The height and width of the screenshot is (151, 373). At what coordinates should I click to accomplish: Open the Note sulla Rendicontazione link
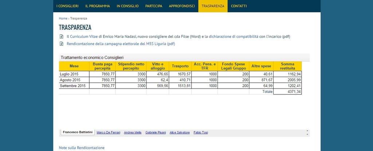(x=82, y=148)
